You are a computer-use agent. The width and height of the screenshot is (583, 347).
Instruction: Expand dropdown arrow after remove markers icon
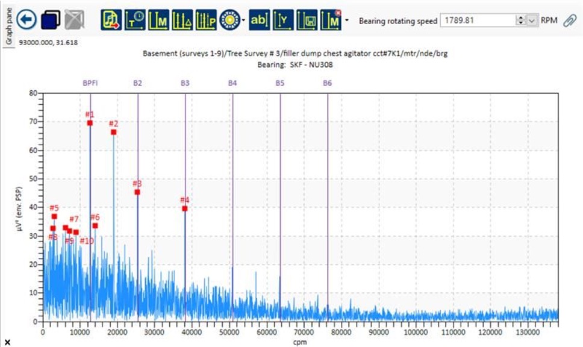point(347,20)
